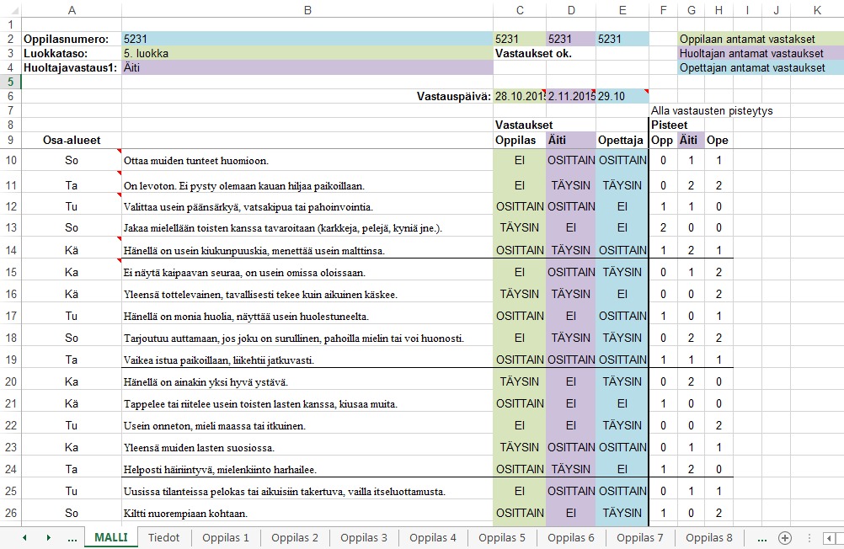Switch to the MALLI sheet tab
Viewport: 844px width, 549px height.
pos(111,537)
